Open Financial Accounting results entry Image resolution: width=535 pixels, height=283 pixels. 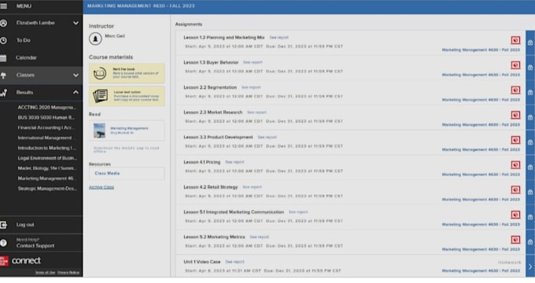[46, 127]
